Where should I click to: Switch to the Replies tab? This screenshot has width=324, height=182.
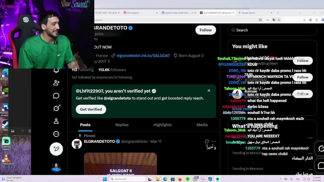point(122,125)
